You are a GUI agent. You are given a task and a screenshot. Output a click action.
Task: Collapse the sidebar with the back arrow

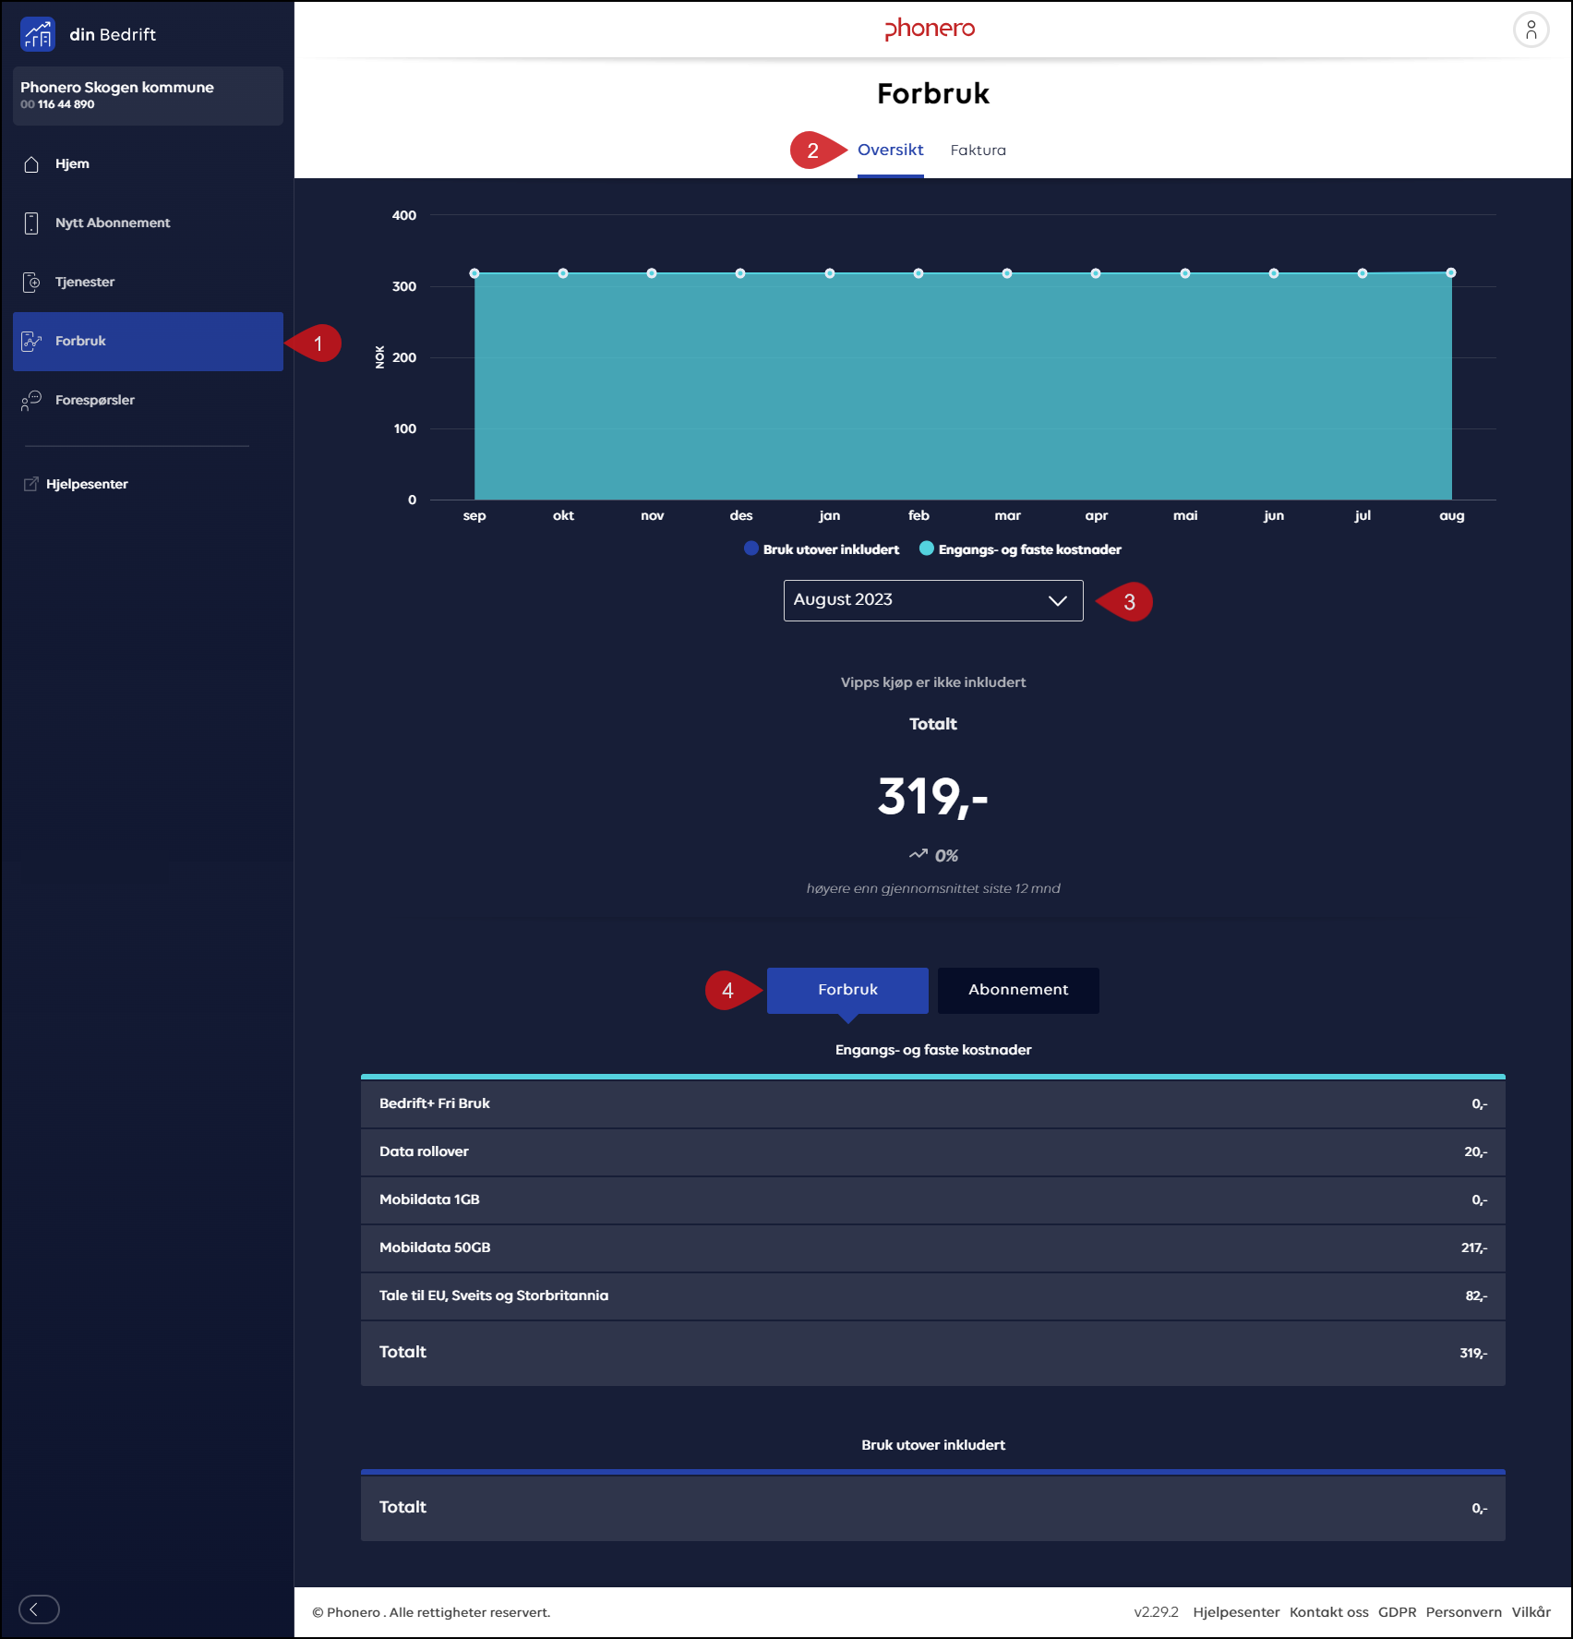click(39, 1609)
